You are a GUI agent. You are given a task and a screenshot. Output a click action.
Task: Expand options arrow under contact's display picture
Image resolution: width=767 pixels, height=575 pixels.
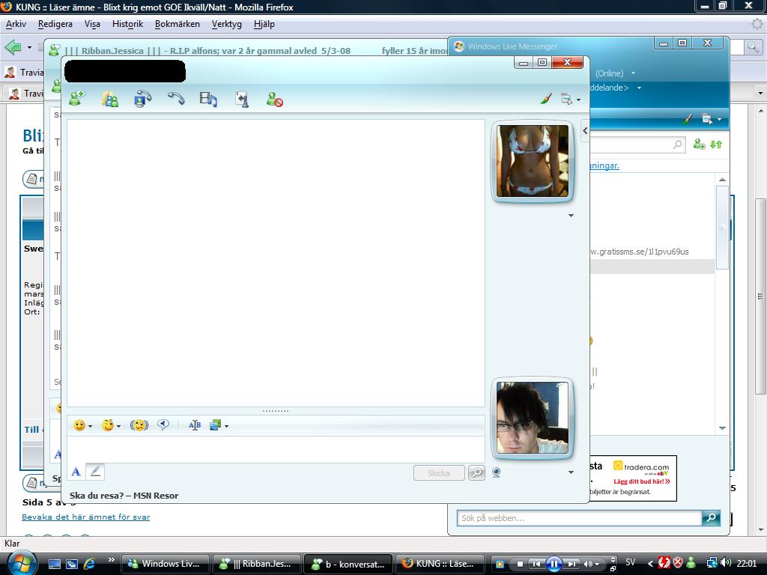[571, 216]
